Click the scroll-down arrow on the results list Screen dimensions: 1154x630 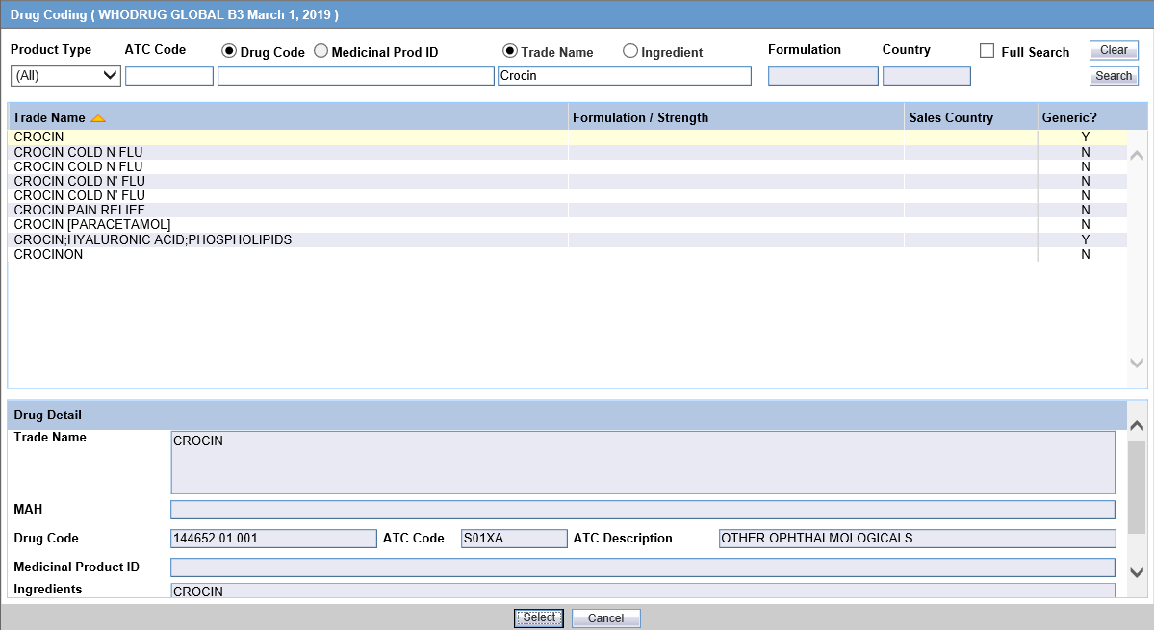pyautogui.click(x=1137, y=365)
